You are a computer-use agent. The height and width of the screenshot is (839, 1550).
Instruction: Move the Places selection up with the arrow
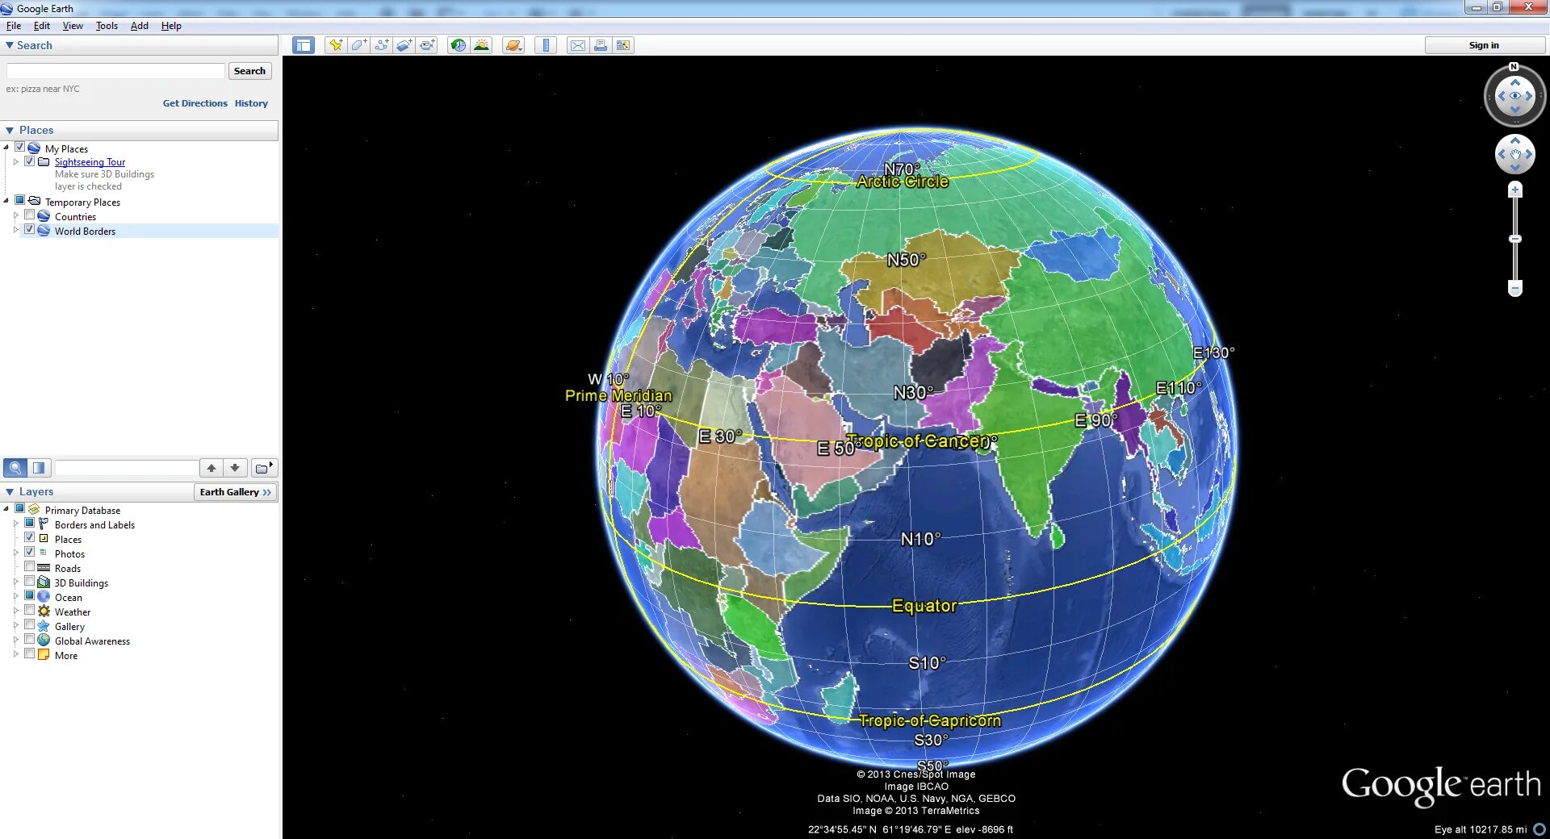(x=212, y=468)
